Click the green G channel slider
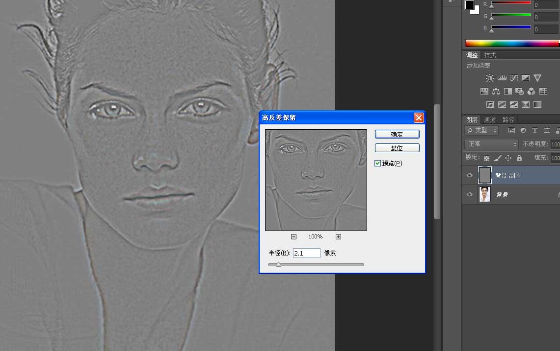Screen dimensions: 560x351 (511, 15)
